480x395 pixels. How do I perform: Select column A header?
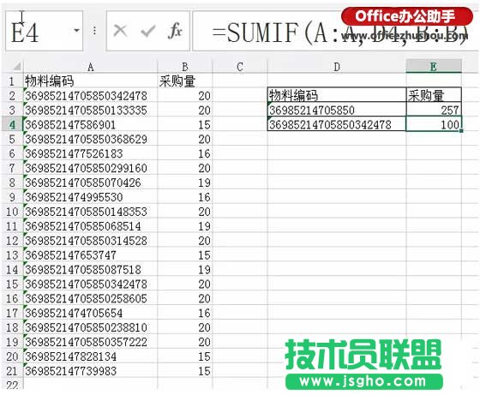90,67
